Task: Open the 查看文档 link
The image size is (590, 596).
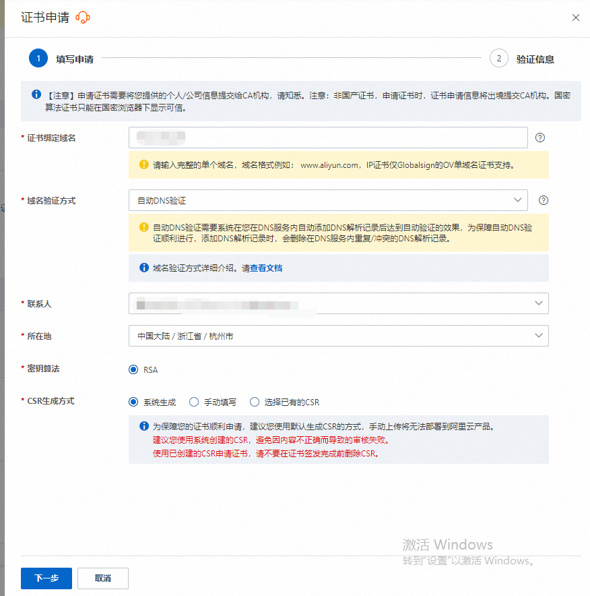Action: (x=266, y=268)
